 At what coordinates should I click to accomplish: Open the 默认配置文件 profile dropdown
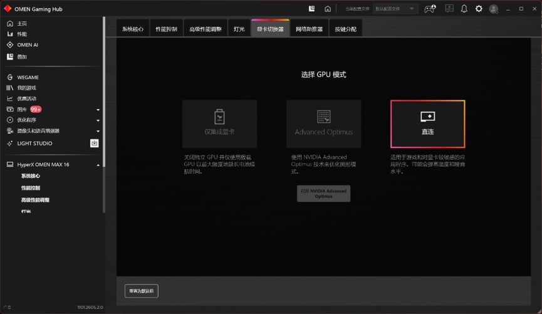pyautogui.click(x=395, y=9)
